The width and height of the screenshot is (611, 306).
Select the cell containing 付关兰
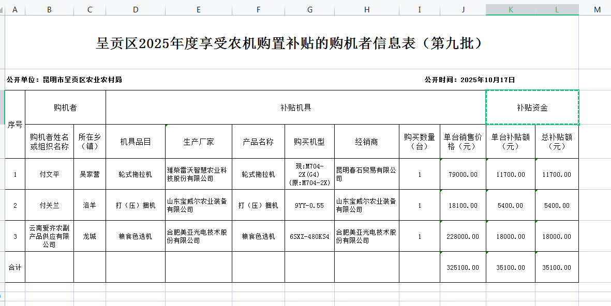point(49,205)
